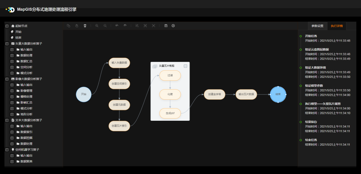This screenshot has height=174, width=361.
Task: Click the MapGIS logo icon in the header
Action: (10, 10)
